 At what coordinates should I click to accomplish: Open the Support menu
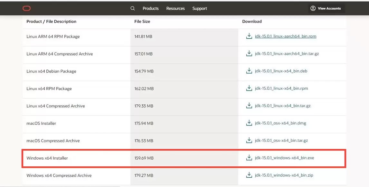[x=200, y=8]
